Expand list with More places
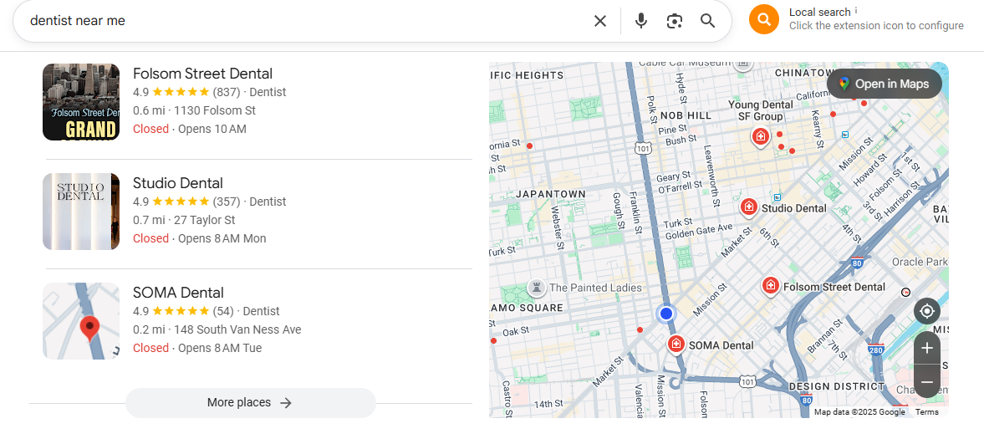 pos(250,403)
